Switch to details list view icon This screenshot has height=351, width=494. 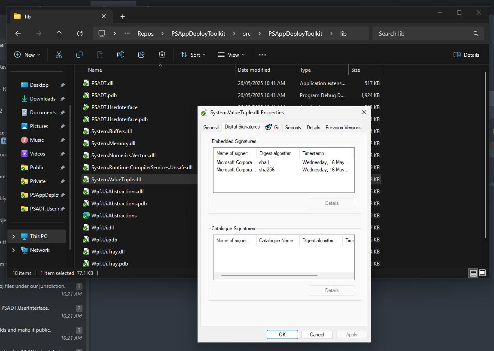pos(473,273)
